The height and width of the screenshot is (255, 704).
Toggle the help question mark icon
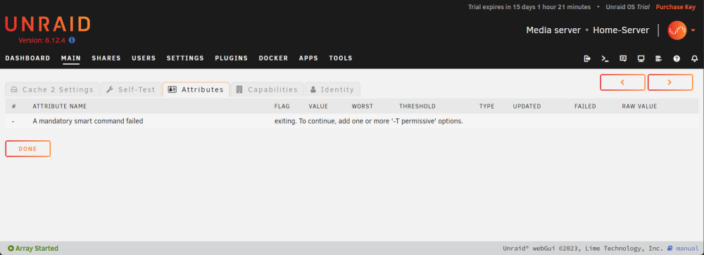click(x=677, y=58)
